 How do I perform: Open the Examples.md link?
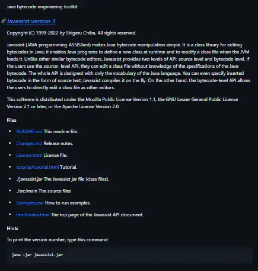(x=30, y=203)
